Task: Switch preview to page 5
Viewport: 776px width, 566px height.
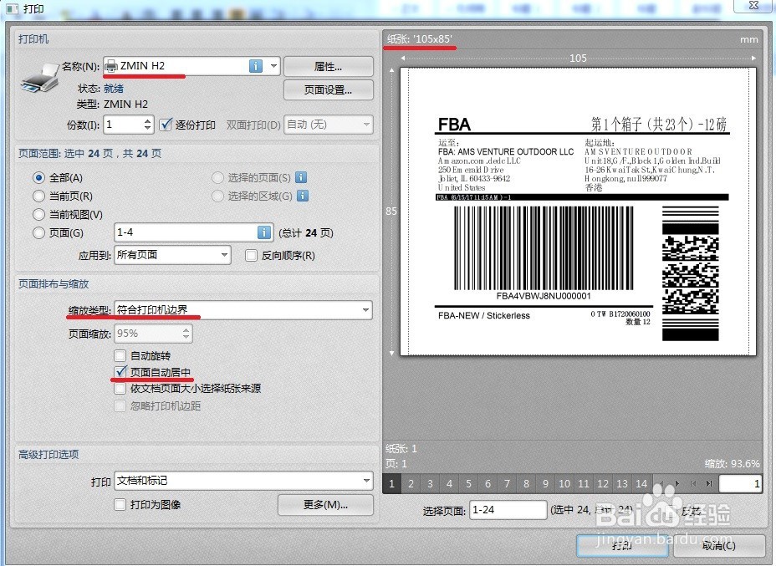Action: [468, 484]
